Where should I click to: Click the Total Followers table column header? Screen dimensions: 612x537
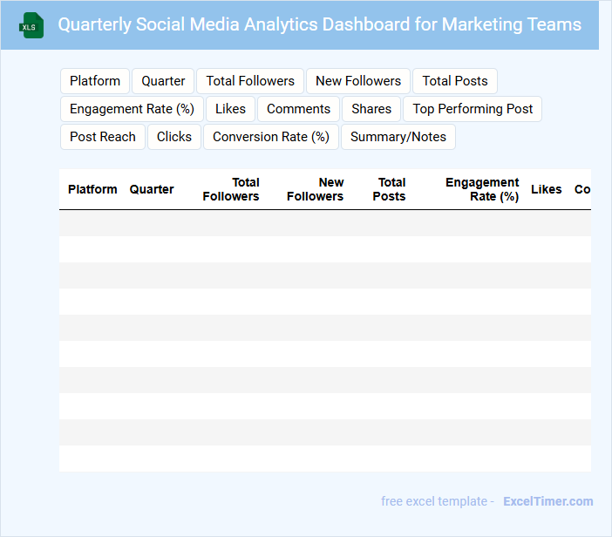231,189
